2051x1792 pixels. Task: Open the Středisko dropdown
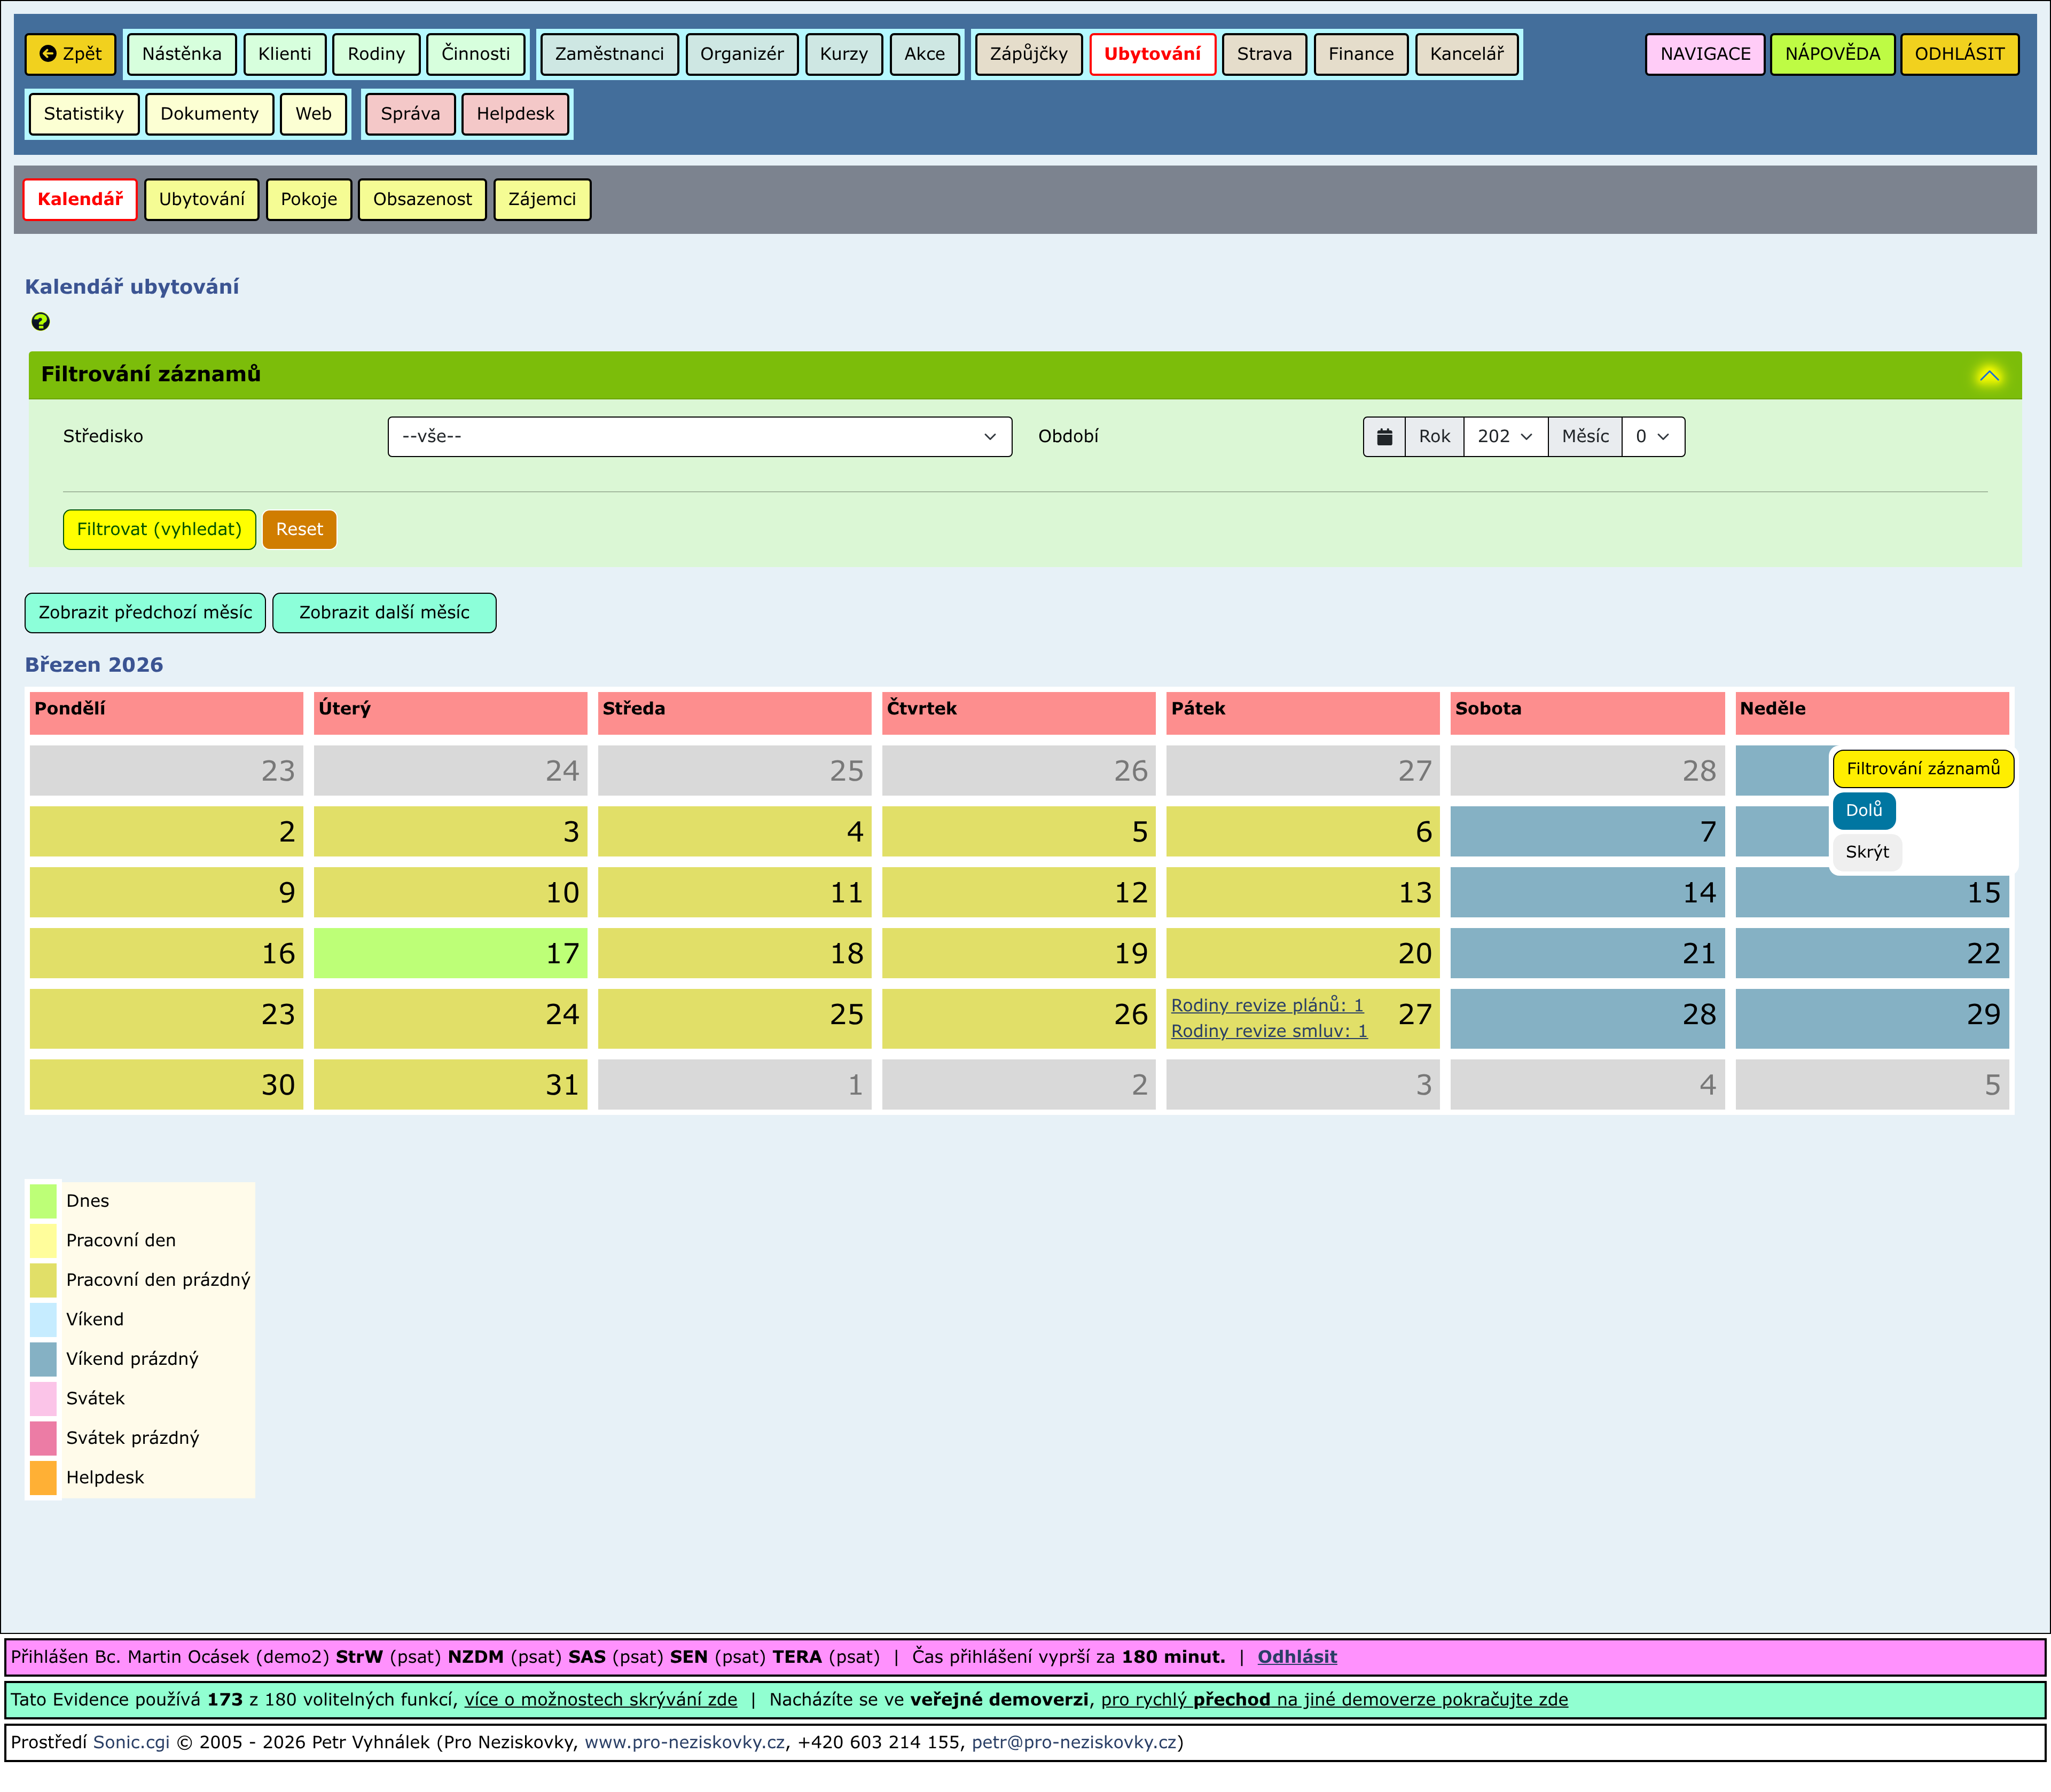[699, 437]
